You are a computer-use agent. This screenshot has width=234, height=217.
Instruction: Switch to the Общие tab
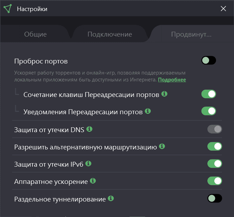35,34
